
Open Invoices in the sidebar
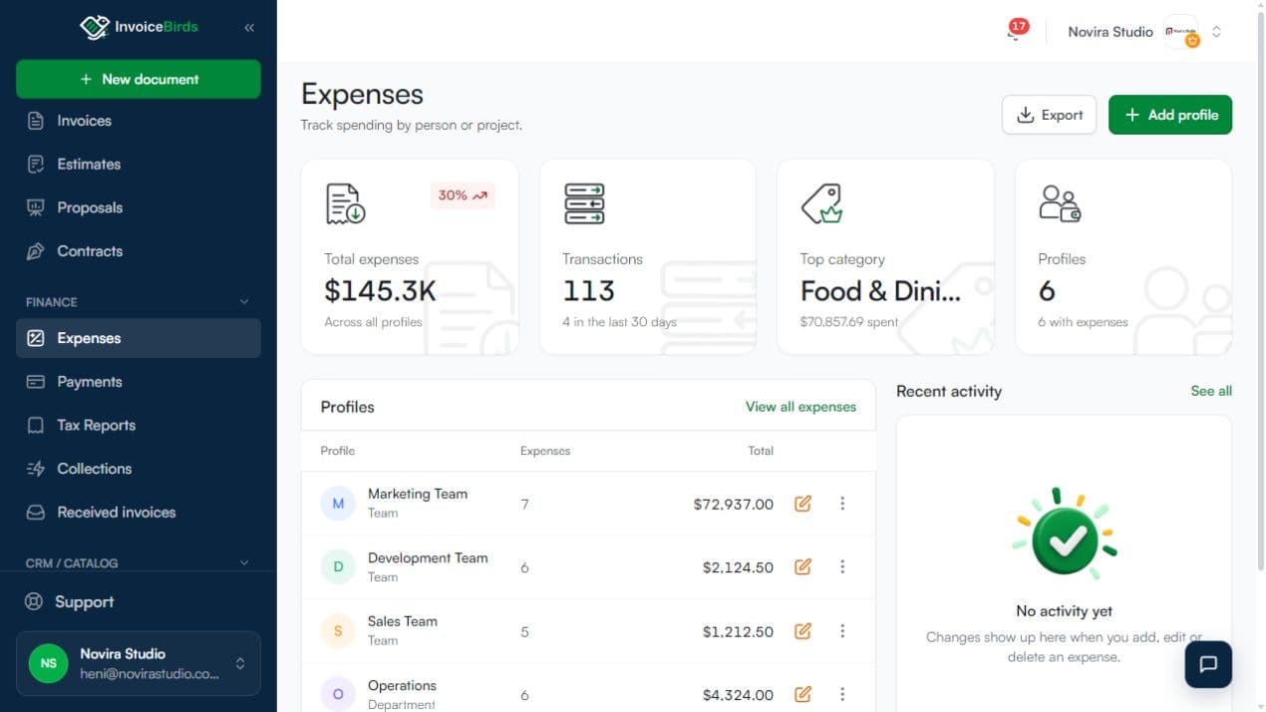(x=139, y=121)
